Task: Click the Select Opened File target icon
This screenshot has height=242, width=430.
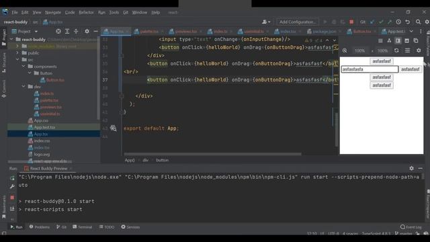Action: [58, 32]
